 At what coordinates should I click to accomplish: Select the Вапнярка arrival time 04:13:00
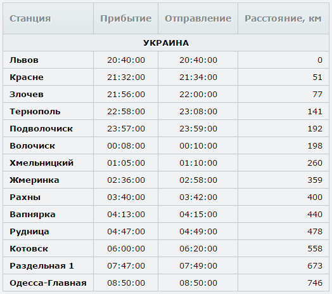pyautogui.click(x=126, y=215)
